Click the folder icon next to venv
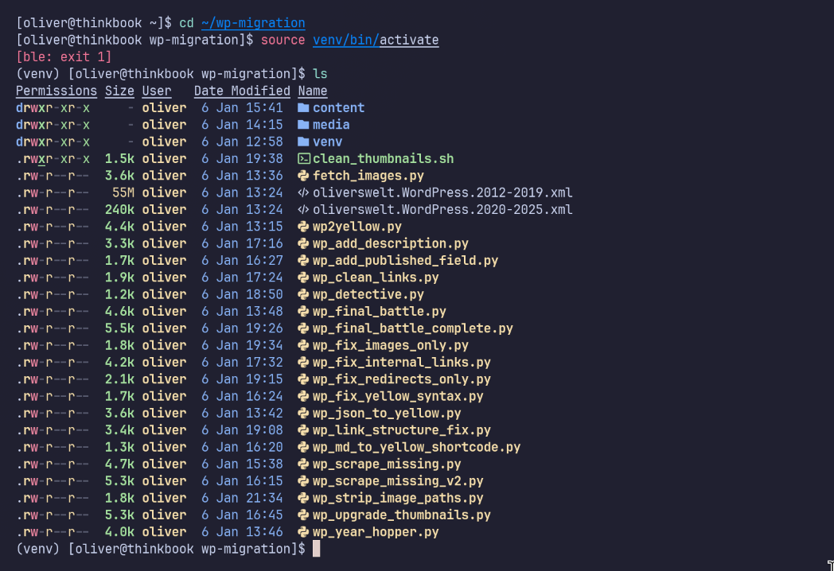The height and width of the screenshot is (571, 834). click(303, 142)
